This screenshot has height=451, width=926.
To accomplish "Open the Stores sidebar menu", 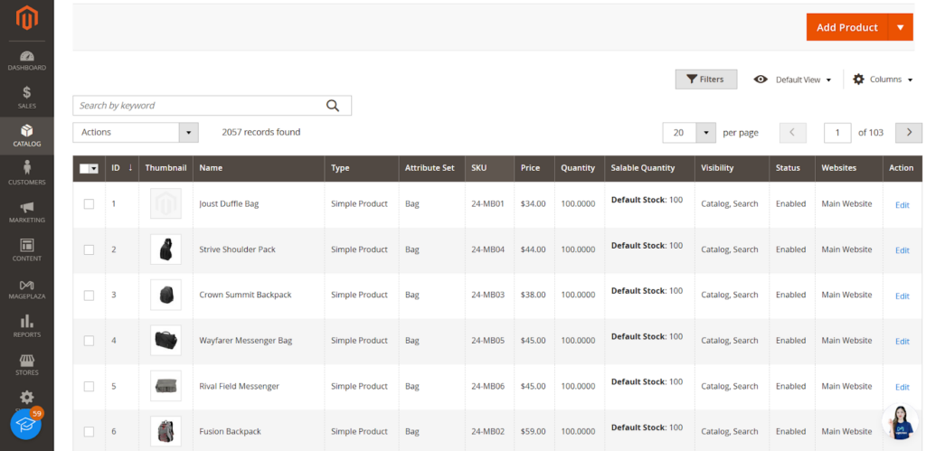I will (26, 364).
